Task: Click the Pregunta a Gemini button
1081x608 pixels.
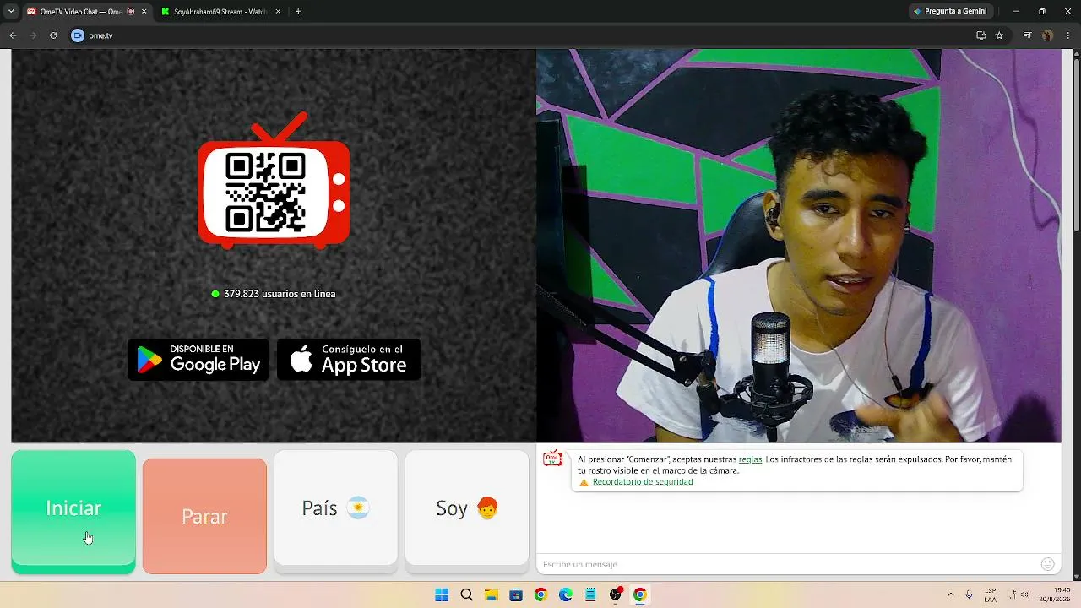Action: coord(950,12)
